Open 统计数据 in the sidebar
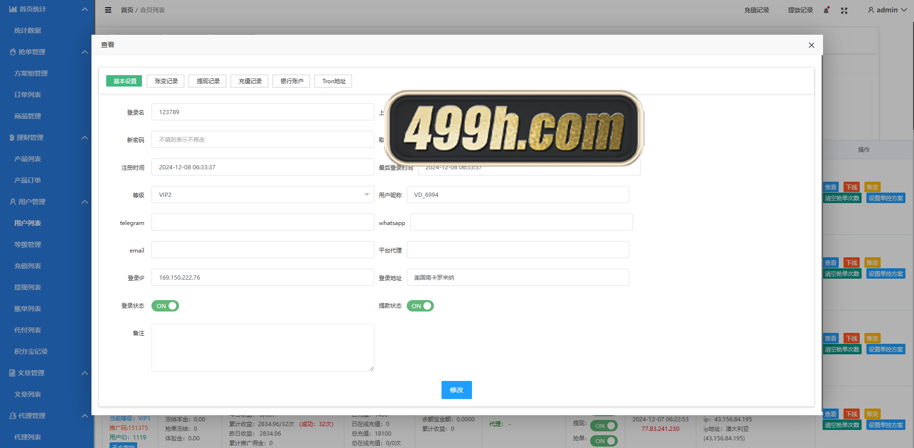914x448 pixels. pyautogui.click(x=28, y=30)
